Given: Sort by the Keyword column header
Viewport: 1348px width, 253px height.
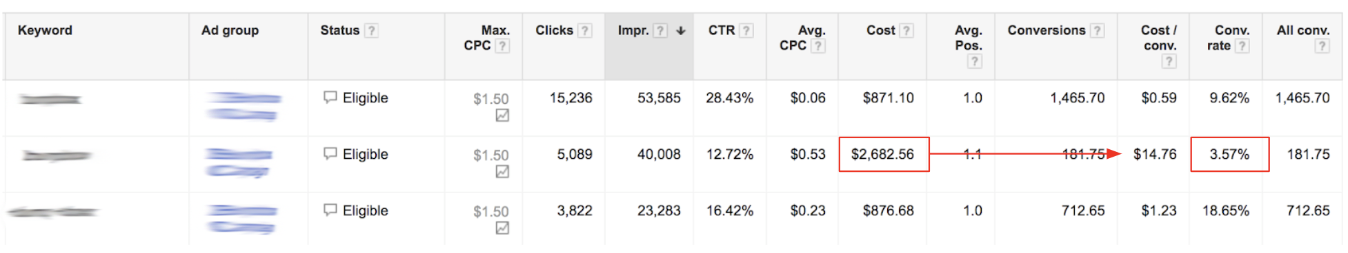Looking at the screenshot, I should coord(45,30).
